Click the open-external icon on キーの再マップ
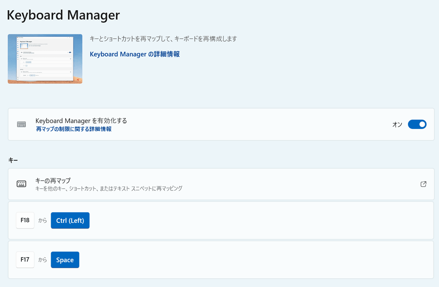The width and height of the screenshot is (439, 287). coord(423,184)
